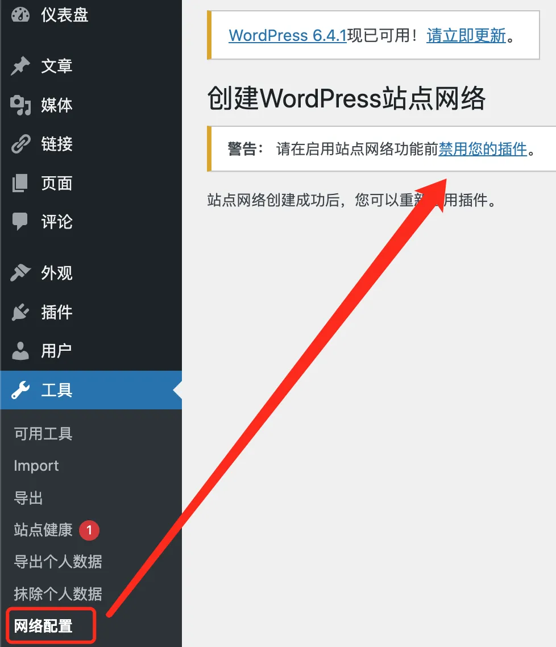Viewport: 556px width, 647px height.
Task: Click the chain link icon beside 链接
Action: [x=20, y=144]
